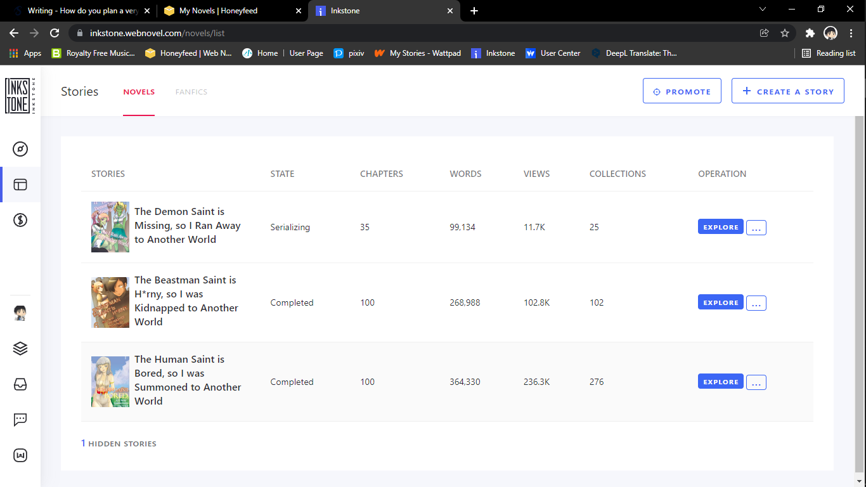
Task: Open the stacked layers icon in sidebar
Action: (20, 348)
